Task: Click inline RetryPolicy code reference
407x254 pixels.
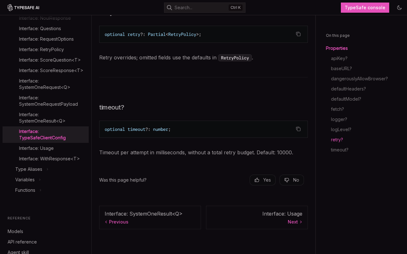Action: (x=235, y=58)
